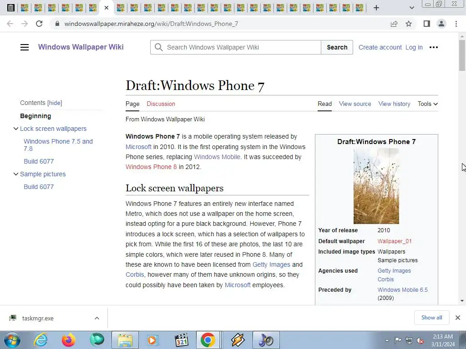466x349 pixels.
Task: Click the address bar URL
Action: [x=151, y=24]
